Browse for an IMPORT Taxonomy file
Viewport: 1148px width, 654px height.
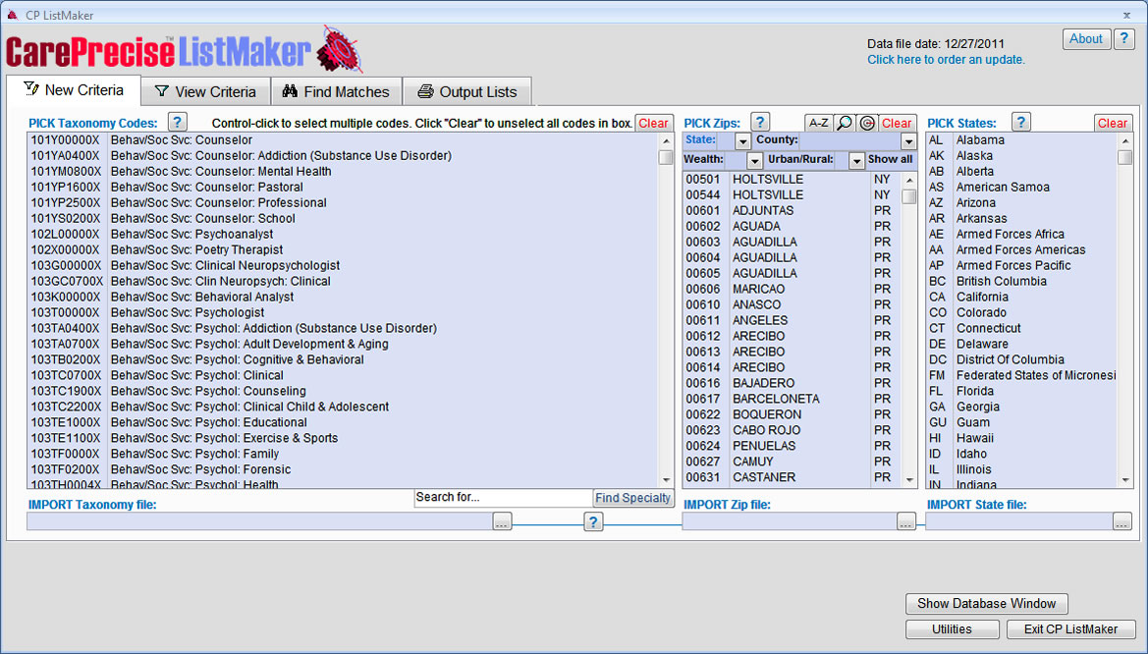pos(502,521)
